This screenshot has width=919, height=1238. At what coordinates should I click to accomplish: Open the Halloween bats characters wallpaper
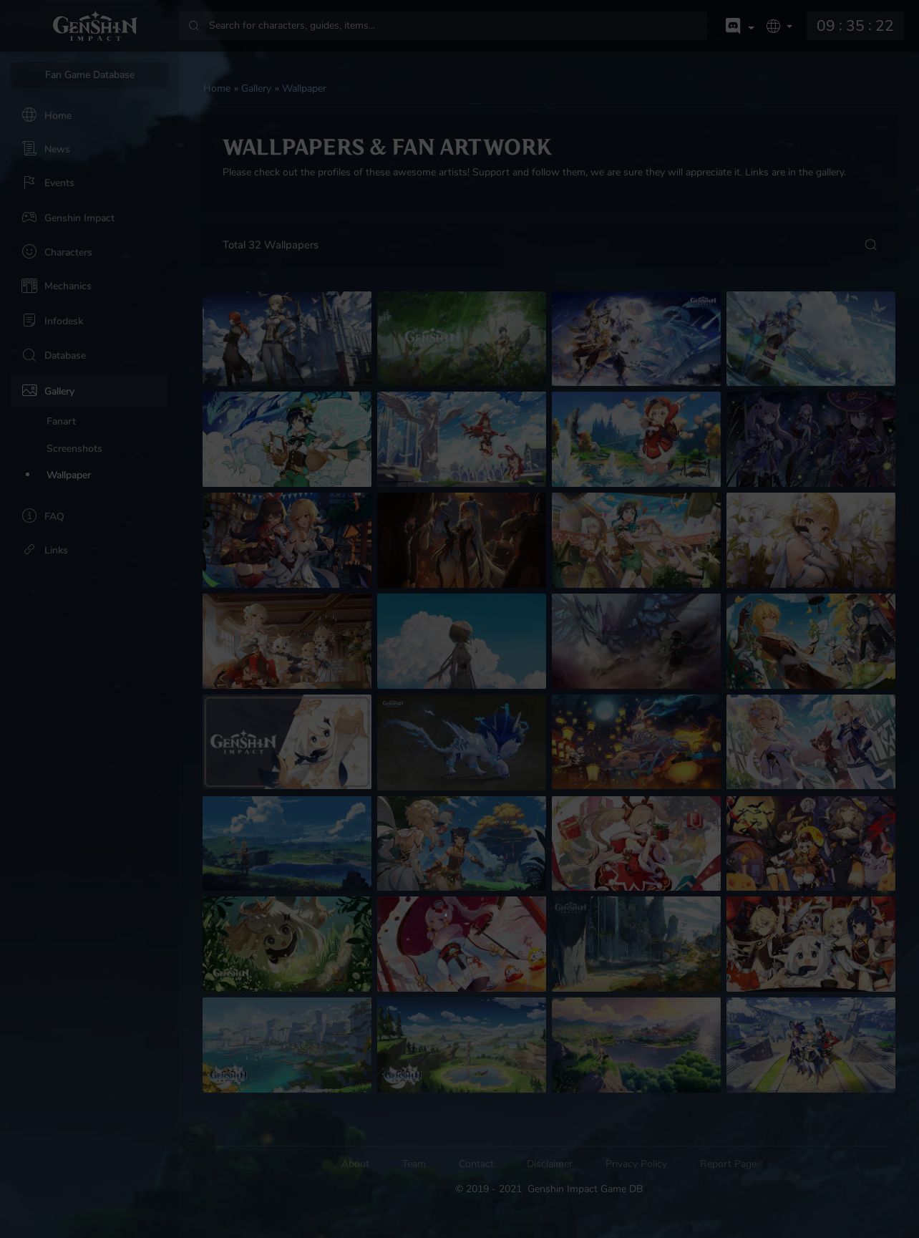[x=811, y=843]
